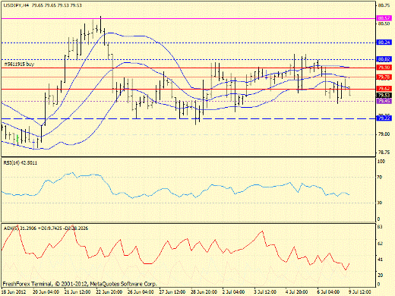Select the magenta horizontal line at 80.57
The height and width of the screenshot is (296, 395).
pos(188,18)
